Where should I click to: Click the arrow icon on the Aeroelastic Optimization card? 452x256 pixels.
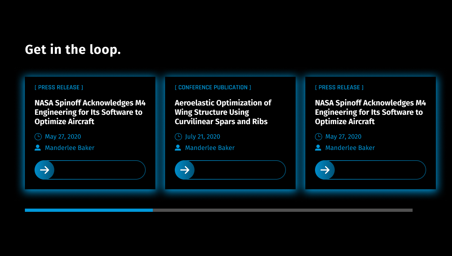pyautogui.click(x=184, y=170)
